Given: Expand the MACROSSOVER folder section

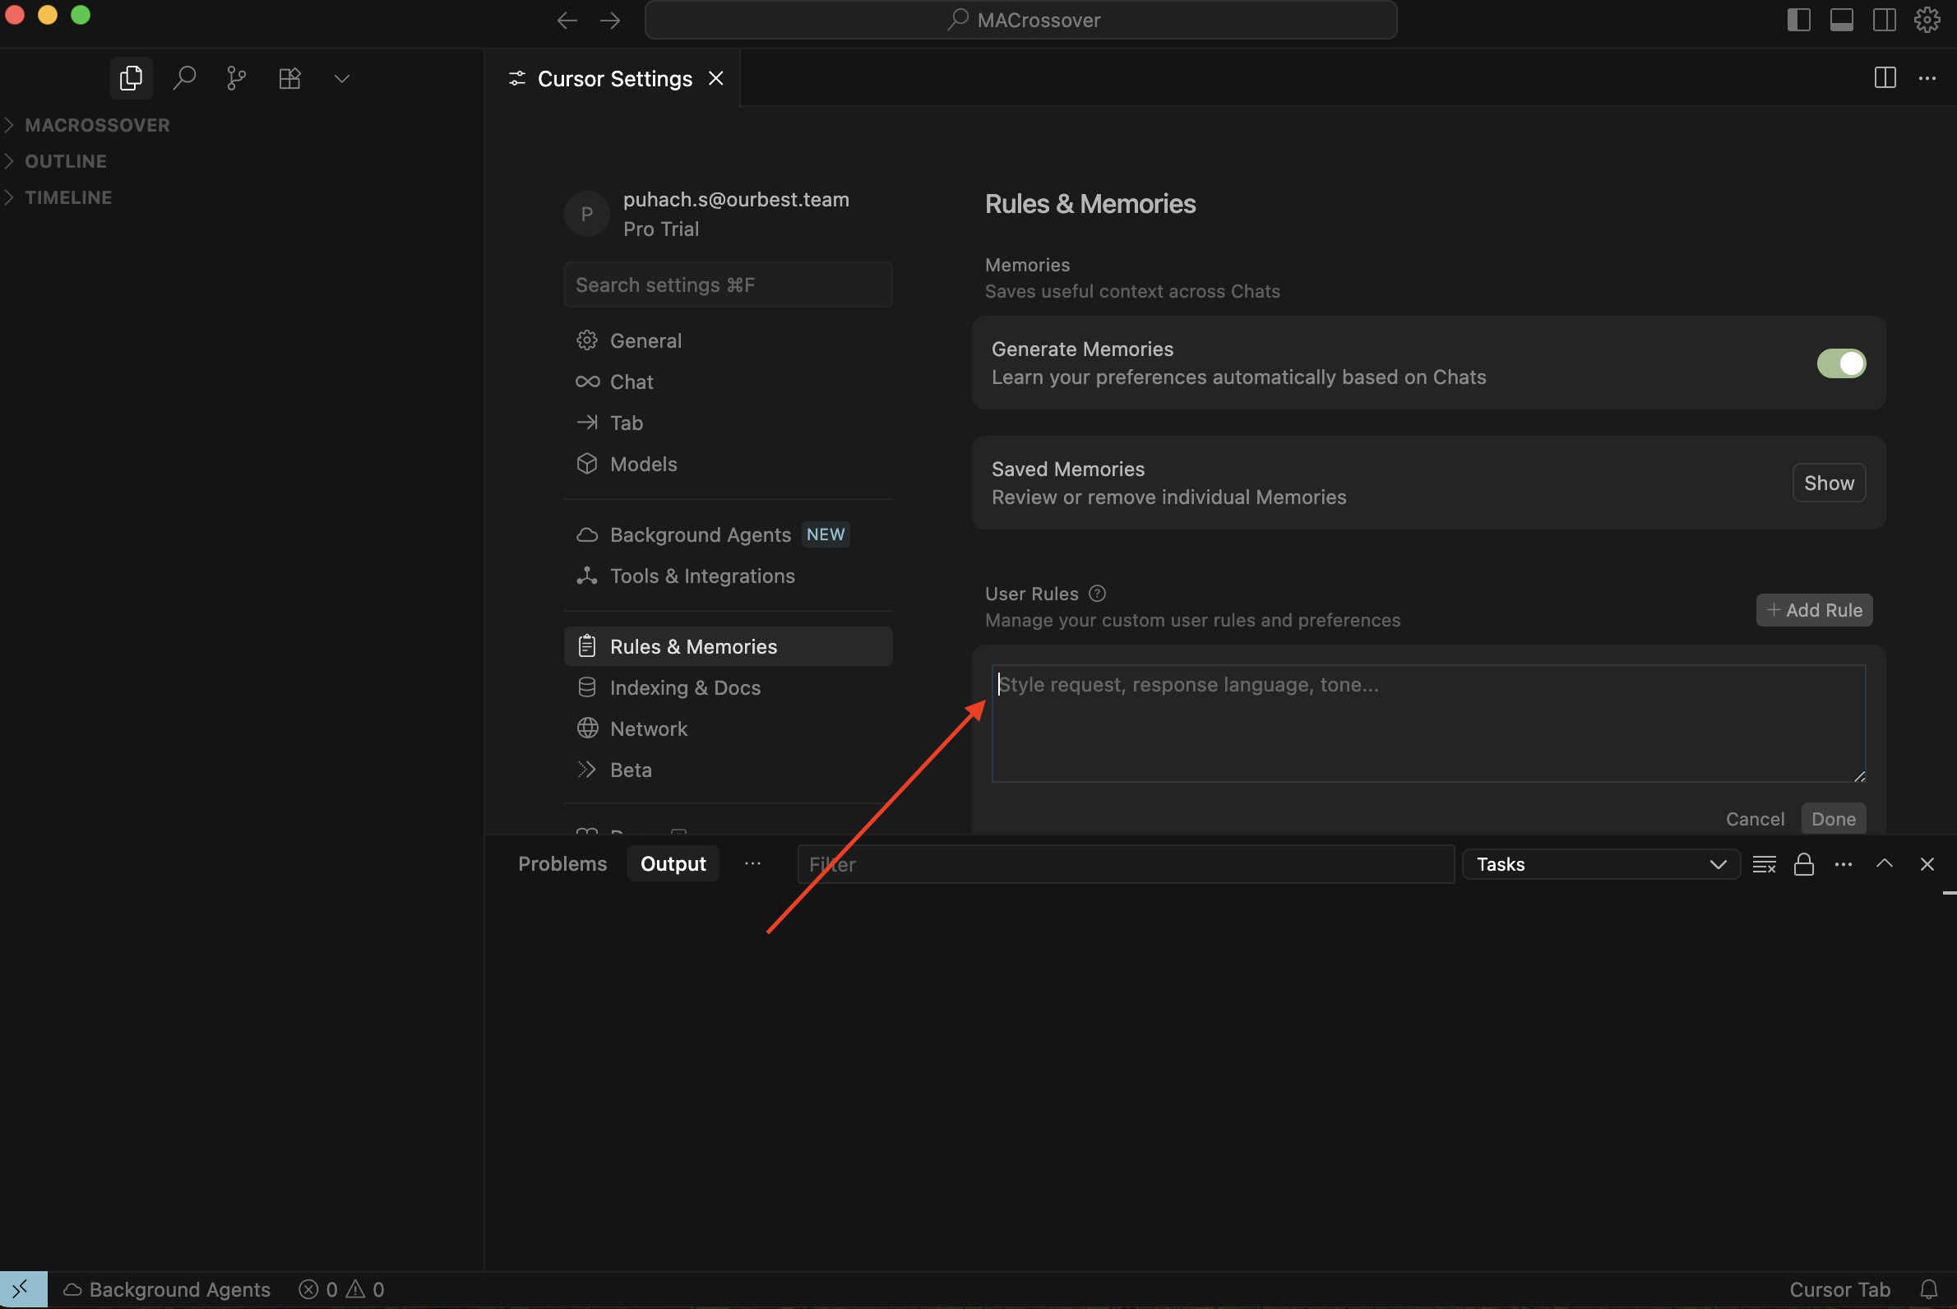Looking at the screenshot, I should [x=97, y=125].
